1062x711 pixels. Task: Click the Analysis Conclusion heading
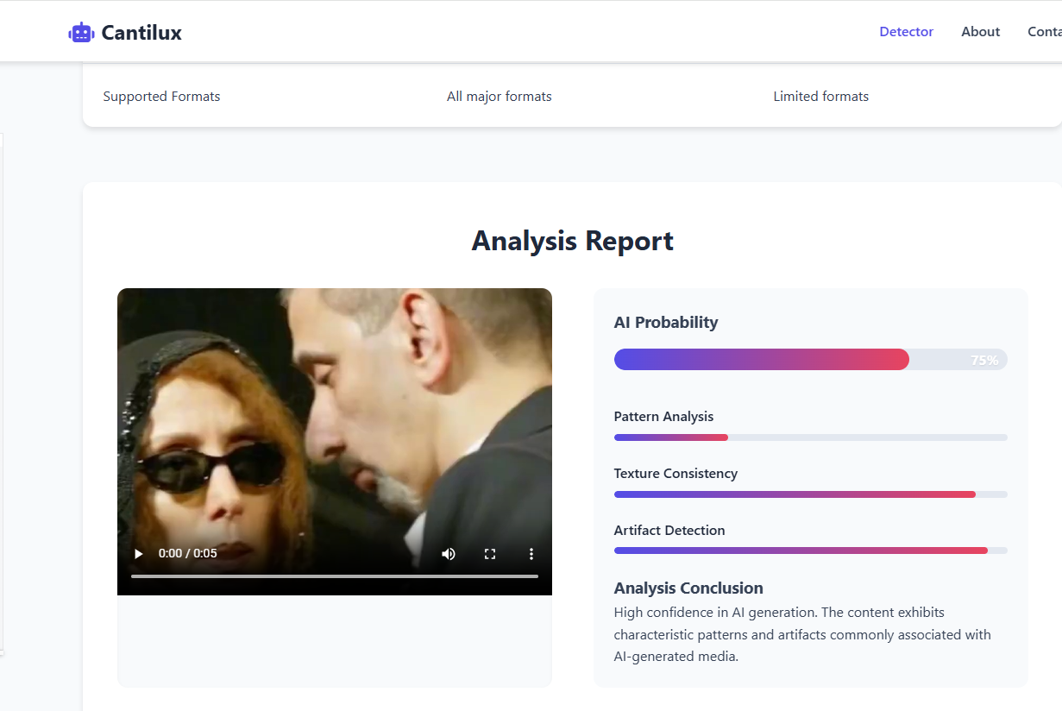click(688, 588)
